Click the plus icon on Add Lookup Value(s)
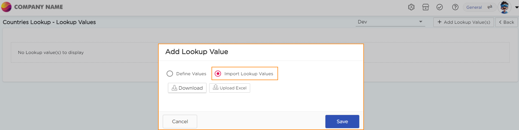The height and width of the screenshot is (130, 519). pyautogui.click(x=439, y=22)
